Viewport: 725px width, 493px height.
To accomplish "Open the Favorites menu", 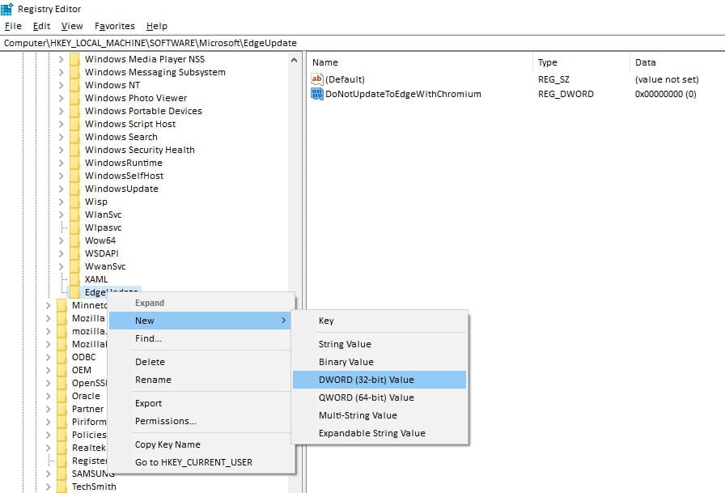I will click(x=115, y=27).
